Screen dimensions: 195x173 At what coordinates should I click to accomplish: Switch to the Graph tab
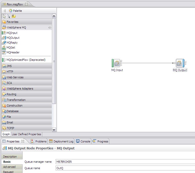6,134
